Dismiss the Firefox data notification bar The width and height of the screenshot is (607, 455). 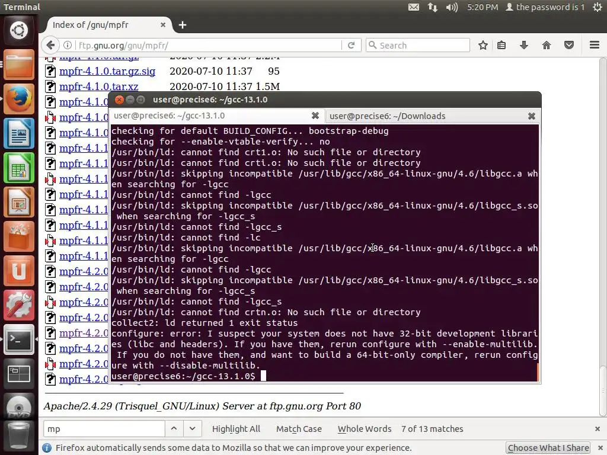(x=600, y=448)
